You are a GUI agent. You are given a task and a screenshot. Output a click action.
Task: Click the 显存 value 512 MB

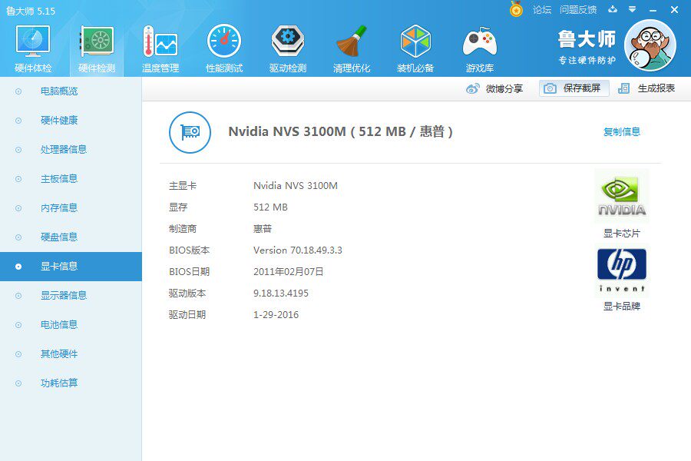[270, 207]
